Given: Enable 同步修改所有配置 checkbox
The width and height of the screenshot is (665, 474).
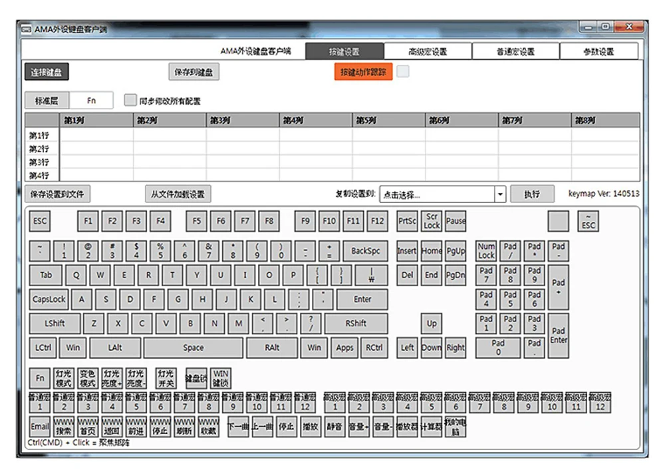Looking at the screenshot, I should [x=130, y=101].
